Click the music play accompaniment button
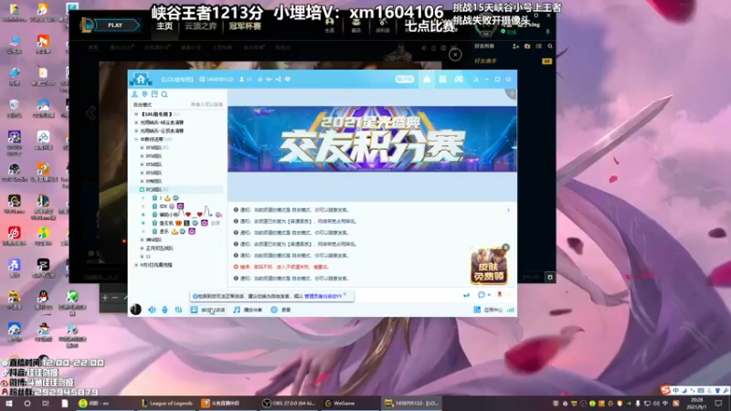 [248, 310]
